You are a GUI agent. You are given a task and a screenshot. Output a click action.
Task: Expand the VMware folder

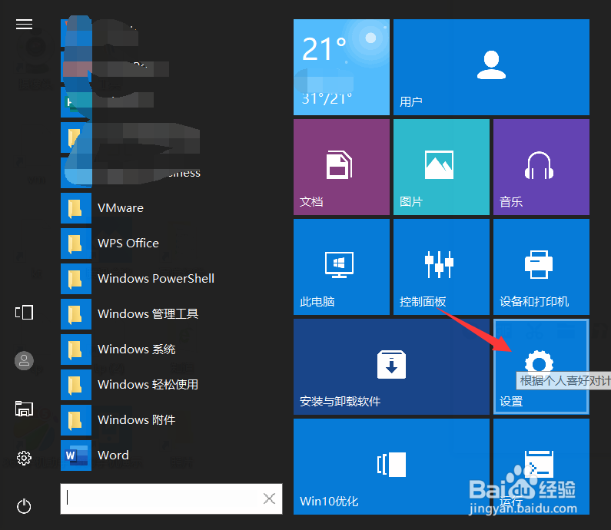tap(171, 208)
